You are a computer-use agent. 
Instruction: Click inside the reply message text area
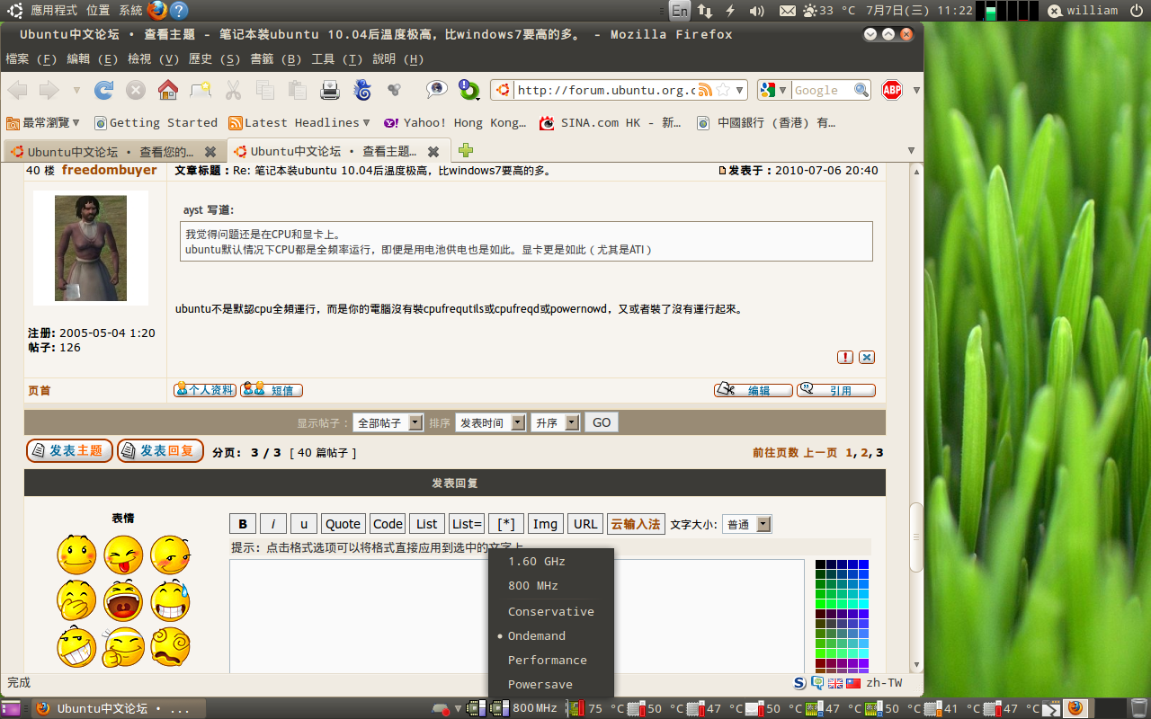(x=516, y=617)
